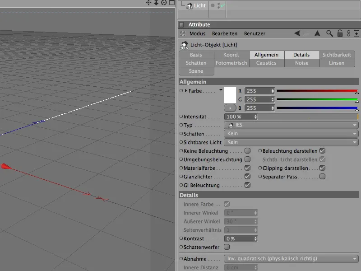The height and width of the screenshot is (271, 361).
Task: Click the viewport move camera icon
Action: [148, 3]
